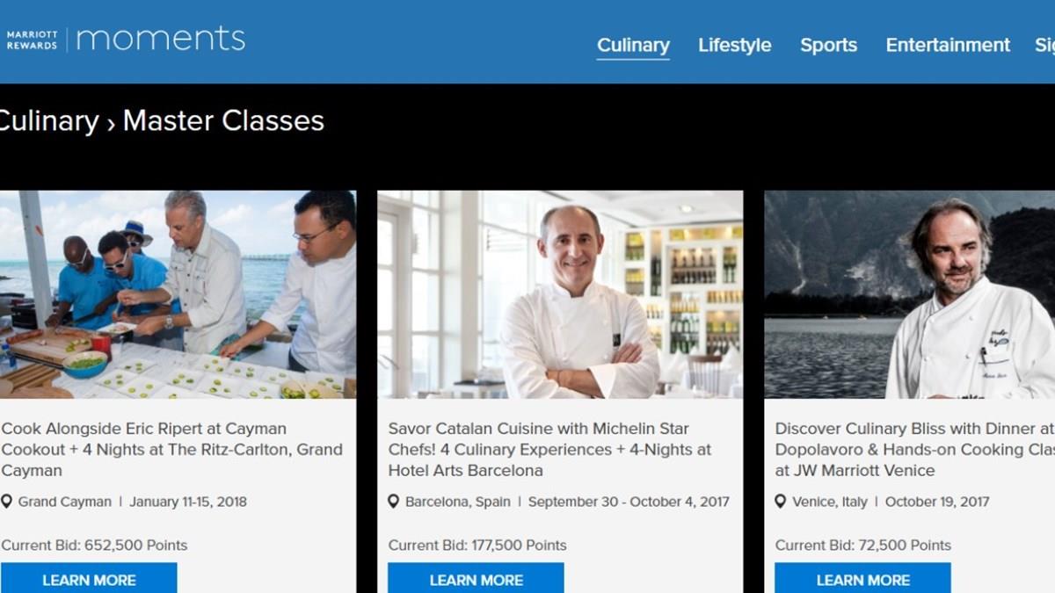
Task: Open the Eric Ripert Cayman Cookout title
Action: (171, 449)
